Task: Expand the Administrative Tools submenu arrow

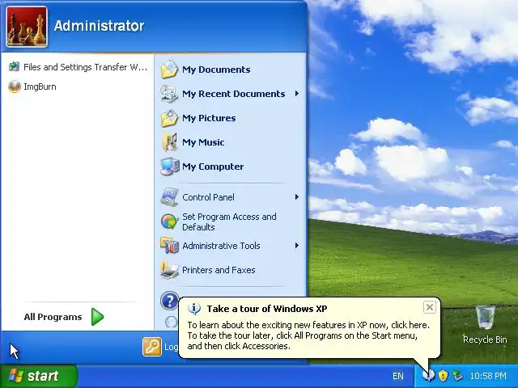Action: coord(297,246)
